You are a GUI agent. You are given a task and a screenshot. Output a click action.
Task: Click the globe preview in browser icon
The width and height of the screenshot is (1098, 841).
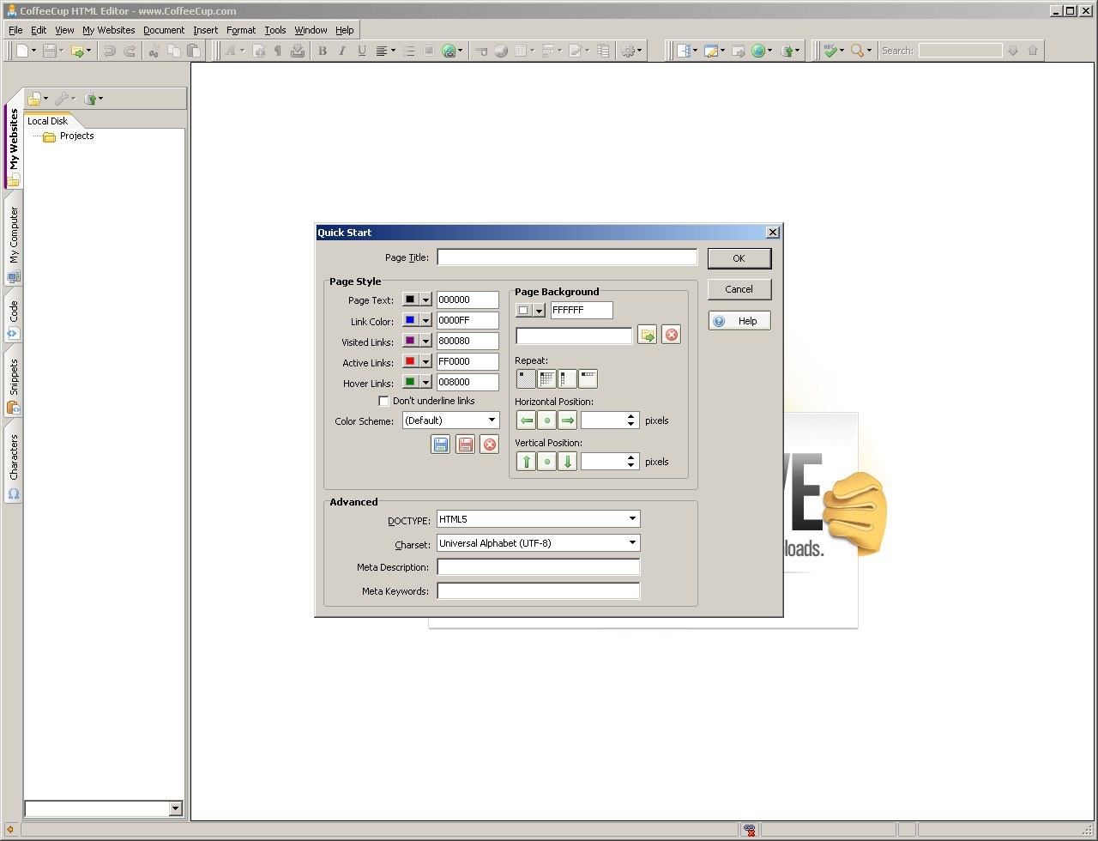pos(757,51)
